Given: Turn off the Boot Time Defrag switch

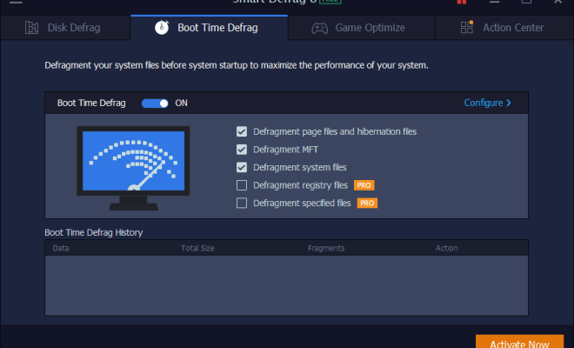Looking at the screenshot, I should click(155, 104).
